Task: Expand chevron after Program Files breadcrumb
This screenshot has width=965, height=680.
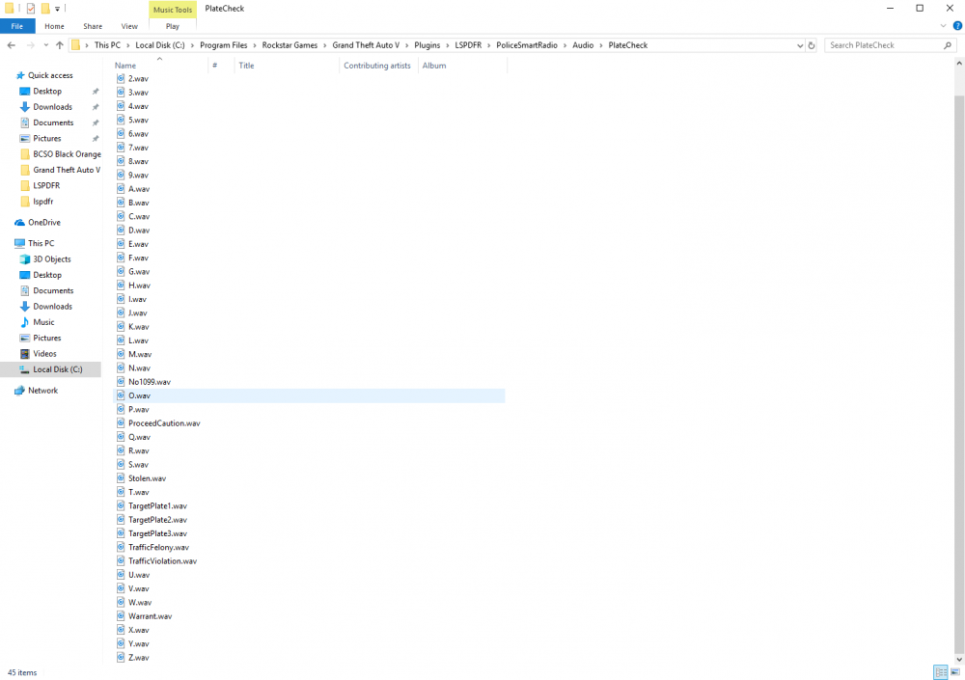Action: [254, 45]
